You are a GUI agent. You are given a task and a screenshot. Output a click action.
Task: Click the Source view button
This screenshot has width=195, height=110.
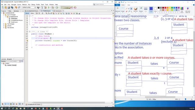[x=27, y=13]
